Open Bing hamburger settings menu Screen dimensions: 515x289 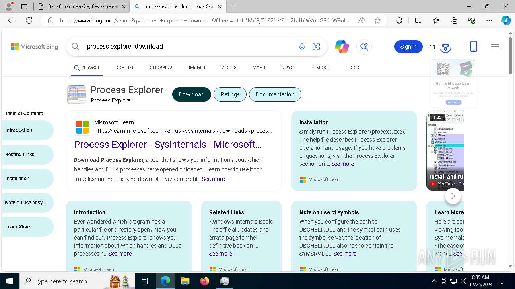(495, 47)
